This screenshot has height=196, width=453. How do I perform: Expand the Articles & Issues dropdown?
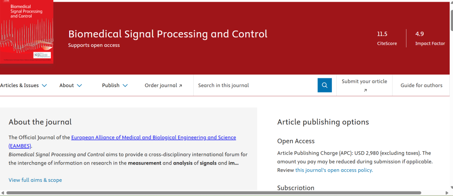pyautogui.click(x=23, y=85)
